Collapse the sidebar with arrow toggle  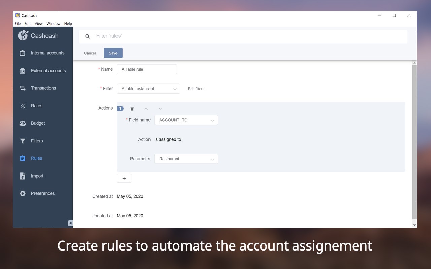[70, 223]
